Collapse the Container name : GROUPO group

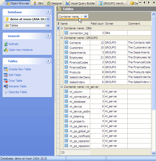(62, 38)
